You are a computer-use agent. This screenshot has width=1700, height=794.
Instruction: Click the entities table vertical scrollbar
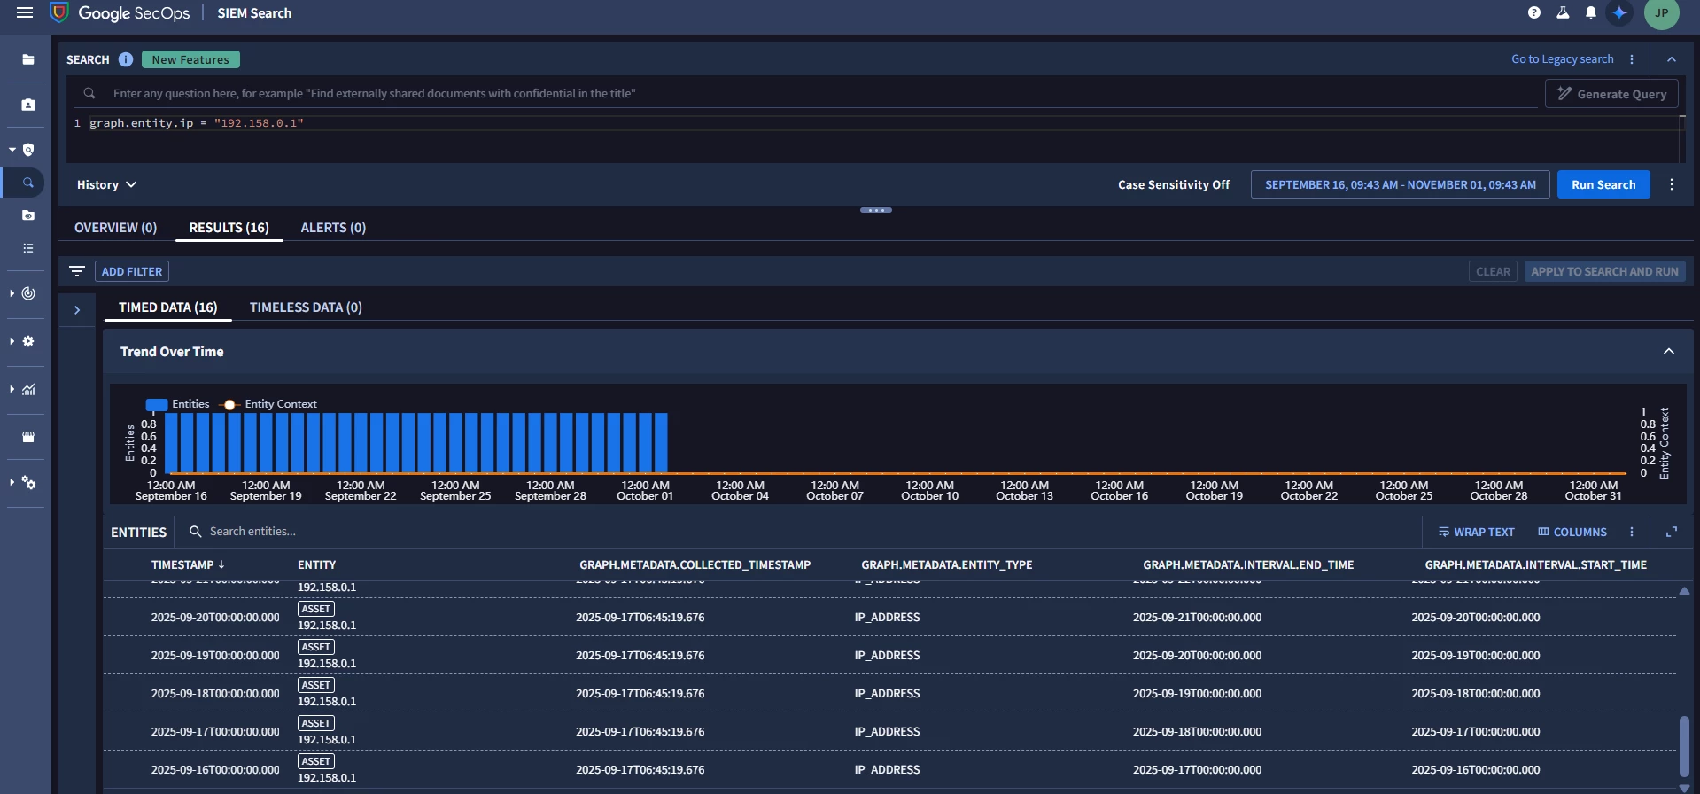point(1684,746)
